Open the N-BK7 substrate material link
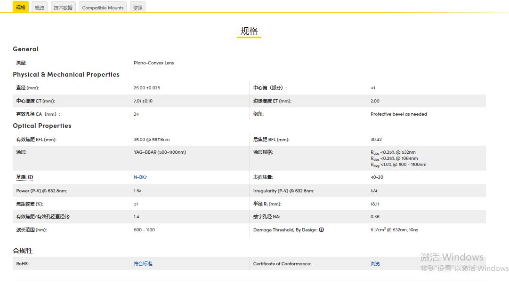The width and height of the screenshot is (509, 284). tap(140, 176)
